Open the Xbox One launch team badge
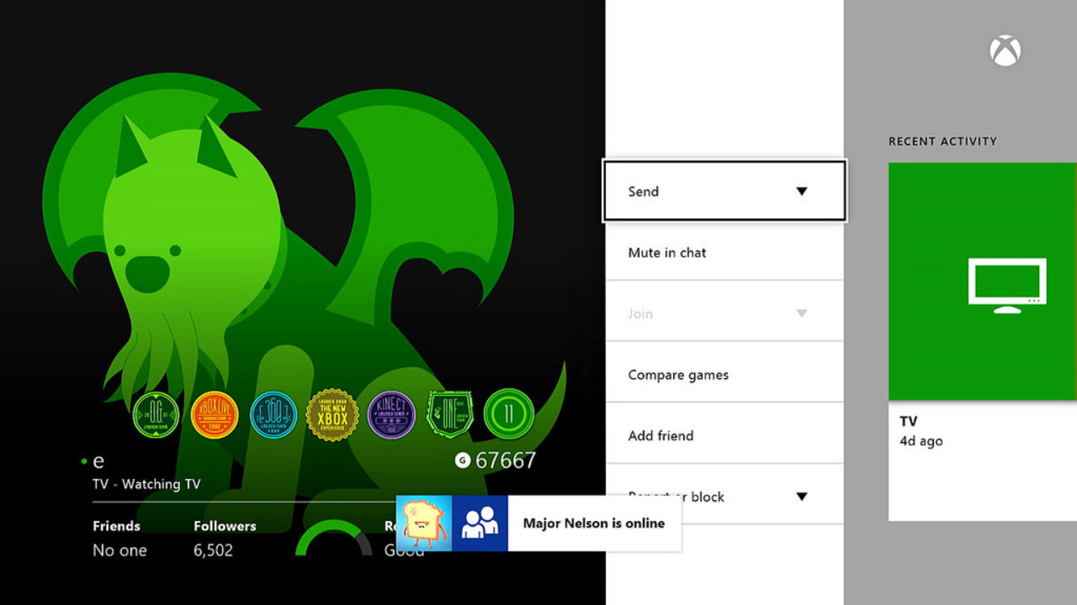 point(449,414)
